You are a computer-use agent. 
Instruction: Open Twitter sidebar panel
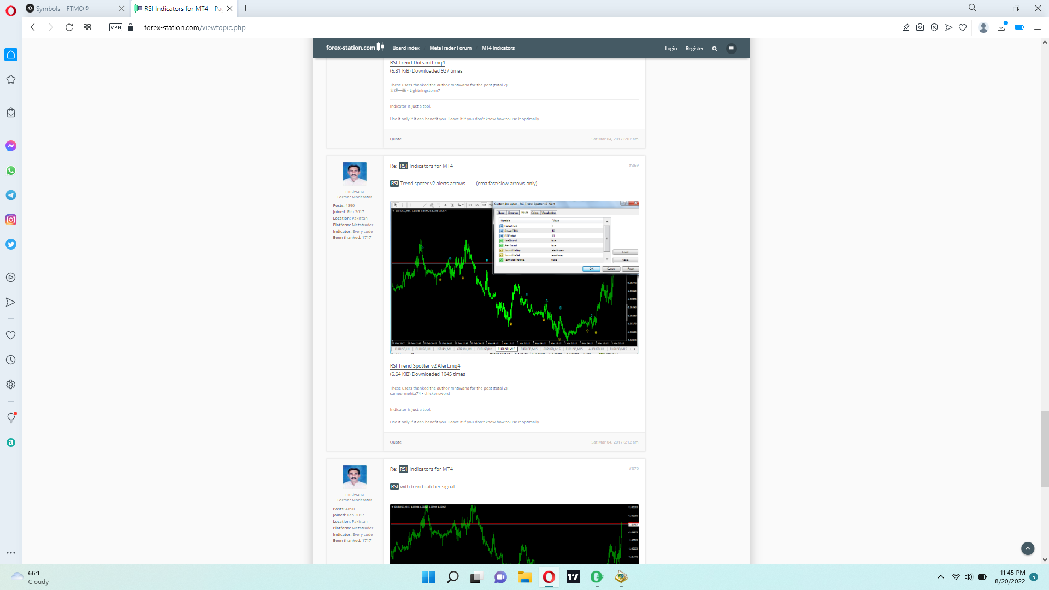tap(11, 244)
